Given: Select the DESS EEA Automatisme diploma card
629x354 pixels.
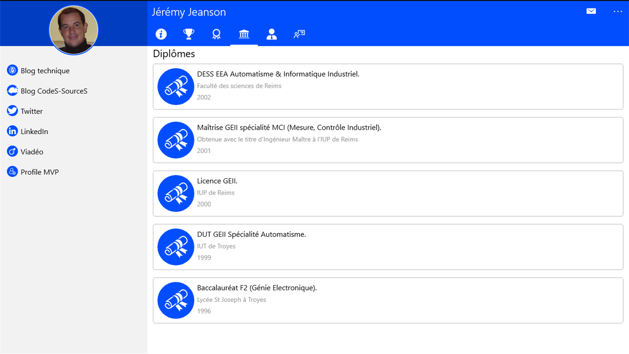Looking at the screenshot, I should (388, 87).
